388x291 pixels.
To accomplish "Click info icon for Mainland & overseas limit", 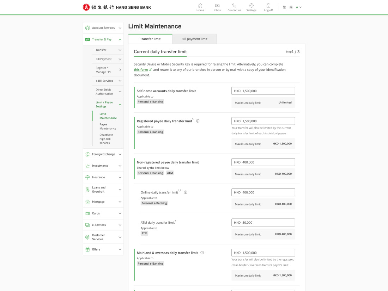I will [x=202, y=253].
